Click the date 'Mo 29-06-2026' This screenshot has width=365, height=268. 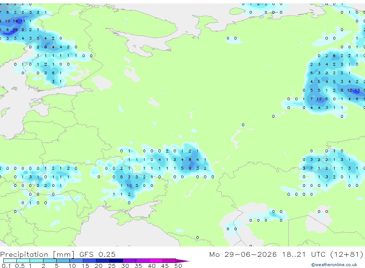(243, 254)
